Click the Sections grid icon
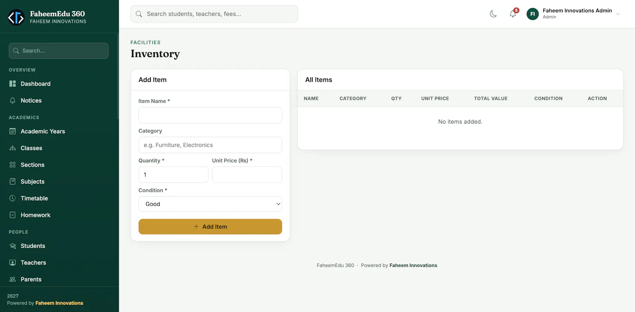635x312 pixels. point(13,165)
